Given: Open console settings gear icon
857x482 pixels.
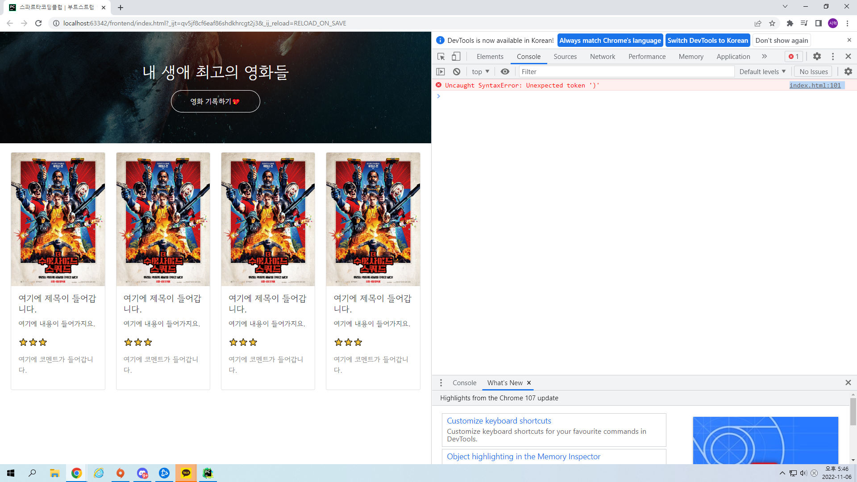Looking at the screenshot, I should pyautogui.click(x=848, y=72).
